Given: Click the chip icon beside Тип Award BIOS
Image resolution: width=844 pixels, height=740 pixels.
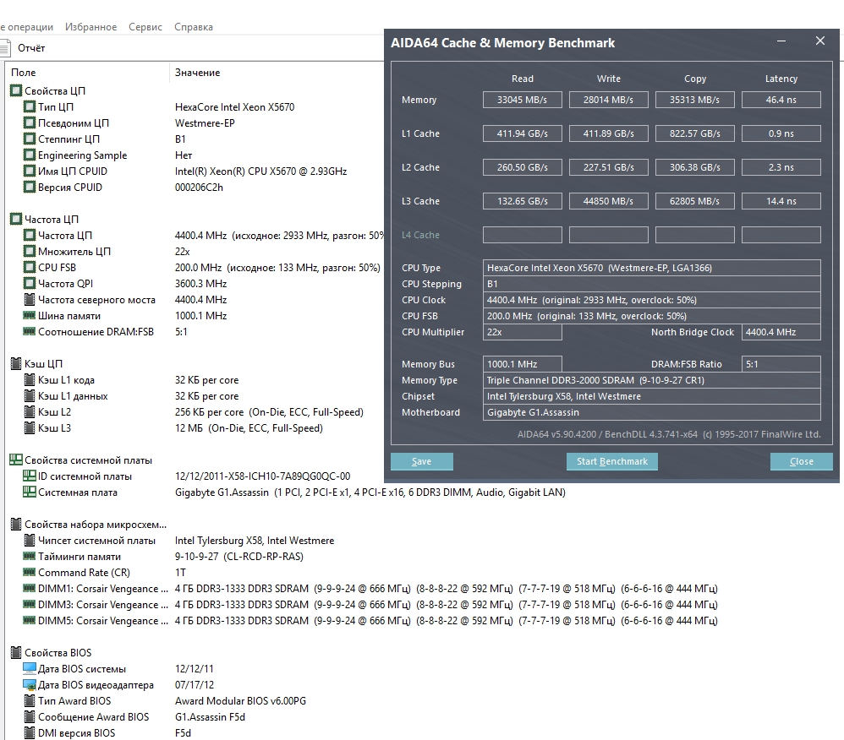Looking at the screenshot, I should [29, 701].
